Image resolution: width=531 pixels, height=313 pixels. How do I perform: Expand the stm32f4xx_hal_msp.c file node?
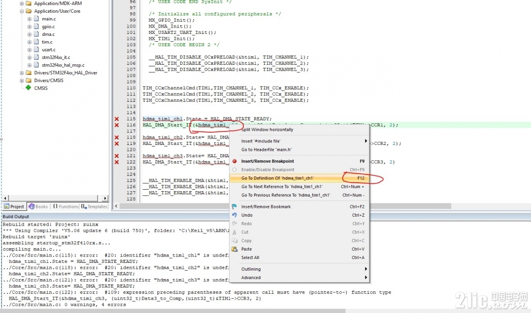[x=29, y=65]
